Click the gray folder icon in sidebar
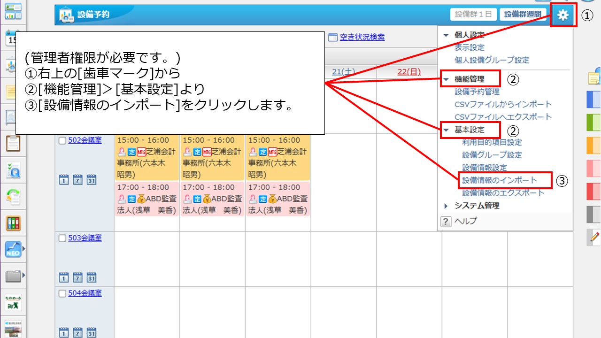This screenshot has width=601, height=338. (x=13, y=276)
